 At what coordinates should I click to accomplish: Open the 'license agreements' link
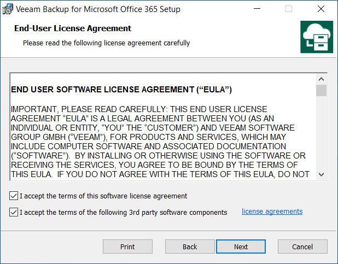tap(272, 212)
